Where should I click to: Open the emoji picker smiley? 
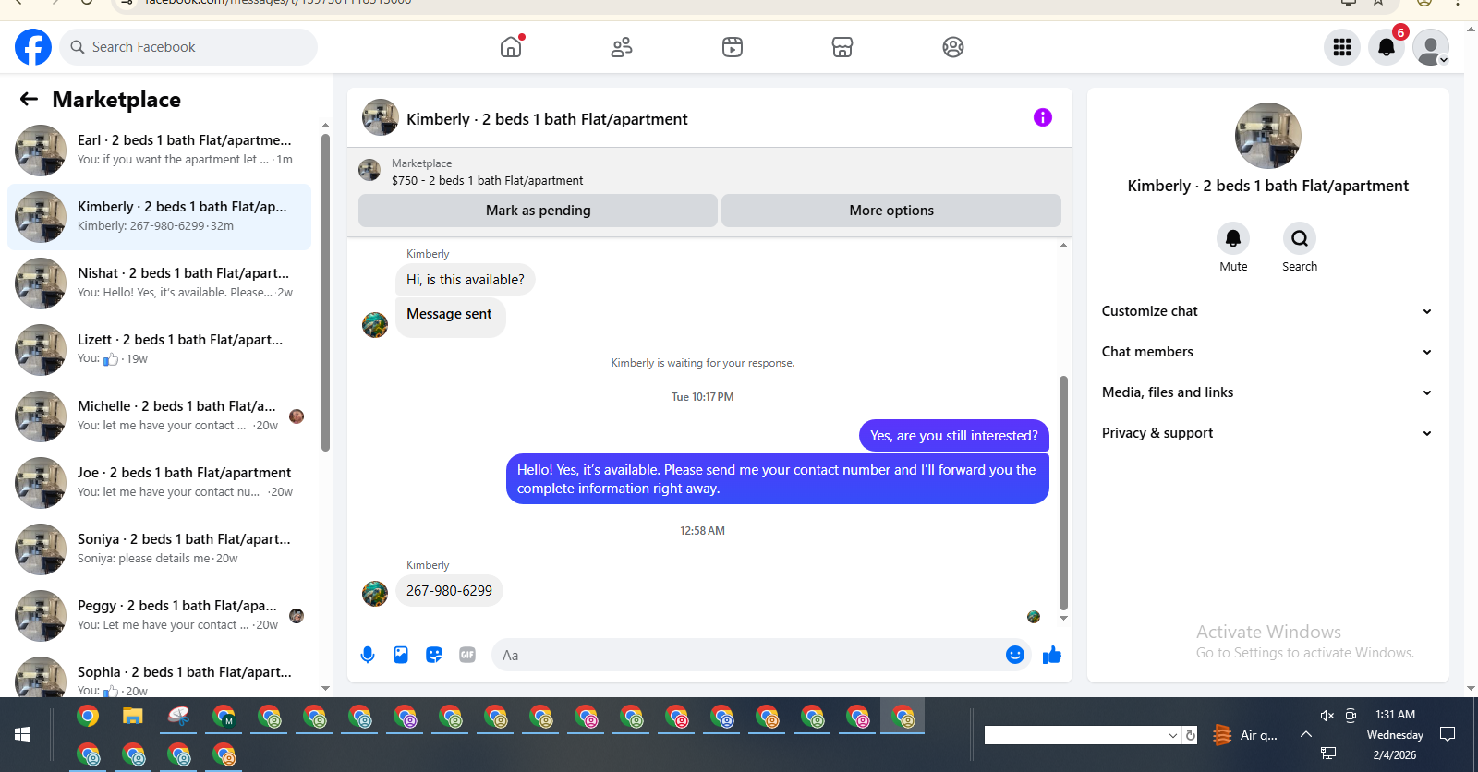1015,655
